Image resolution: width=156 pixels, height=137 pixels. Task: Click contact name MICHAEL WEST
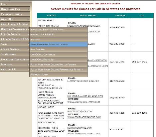coord(46,107)
